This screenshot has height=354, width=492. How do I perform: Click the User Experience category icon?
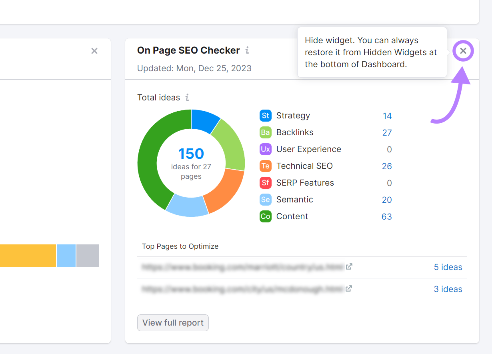coord(265,149)
